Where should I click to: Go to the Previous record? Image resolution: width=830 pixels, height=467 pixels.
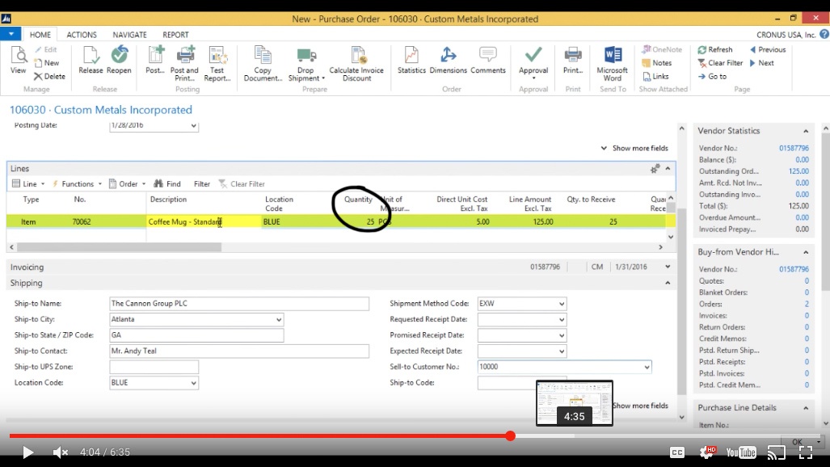pyautogui.click(x=768, y=49)
